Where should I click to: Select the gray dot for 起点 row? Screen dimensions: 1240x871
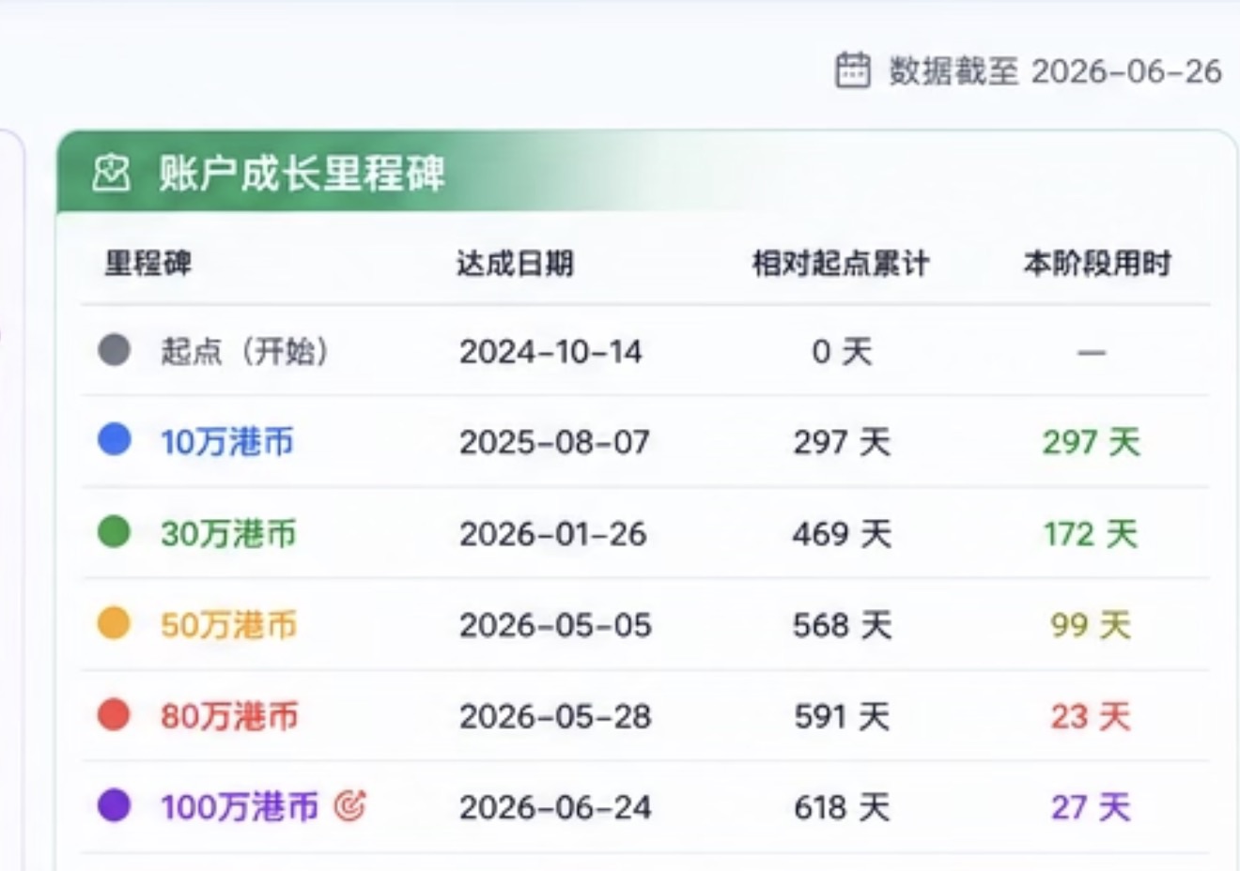coord(115,350)
